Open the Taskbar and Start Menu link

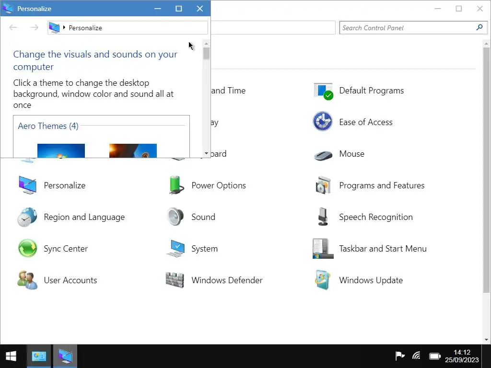pos(383,249)
